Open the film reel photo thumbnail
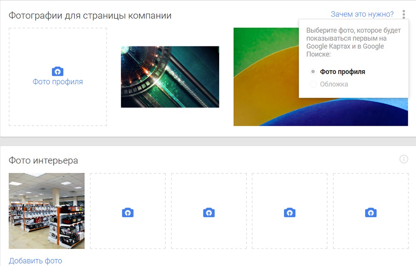This screenshot has width=416, height=266. point(170,77)
